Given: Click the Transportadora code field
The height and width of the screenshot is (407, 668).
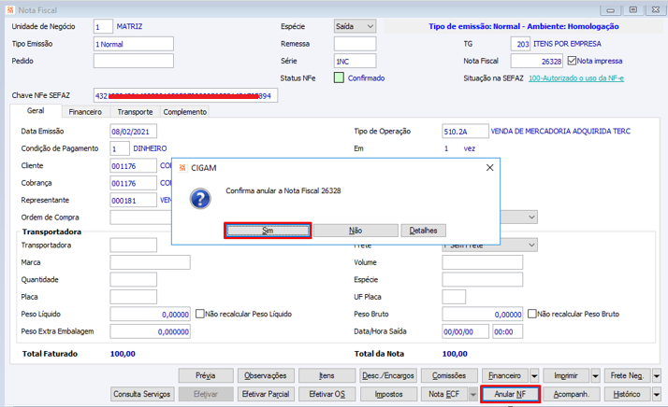Looking at the screenshot, I should (133, 246).
